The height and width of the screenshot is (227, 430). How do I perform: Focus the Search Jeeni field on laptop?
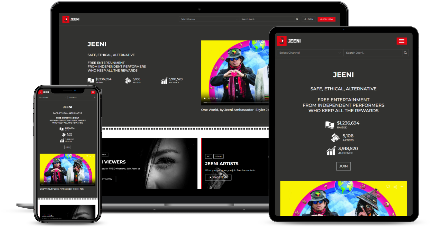coord(267,19)
